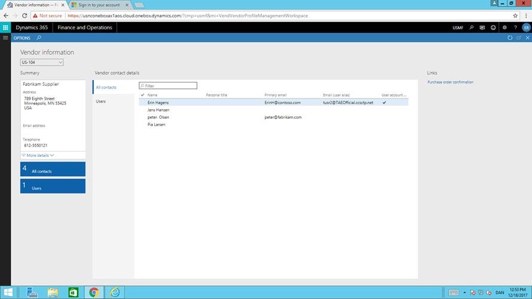Image resolution: width=532 pixels, height=299 pixels.
Task: Refresh the page with circular arrow icon
Action: click(x=509, y=38)
